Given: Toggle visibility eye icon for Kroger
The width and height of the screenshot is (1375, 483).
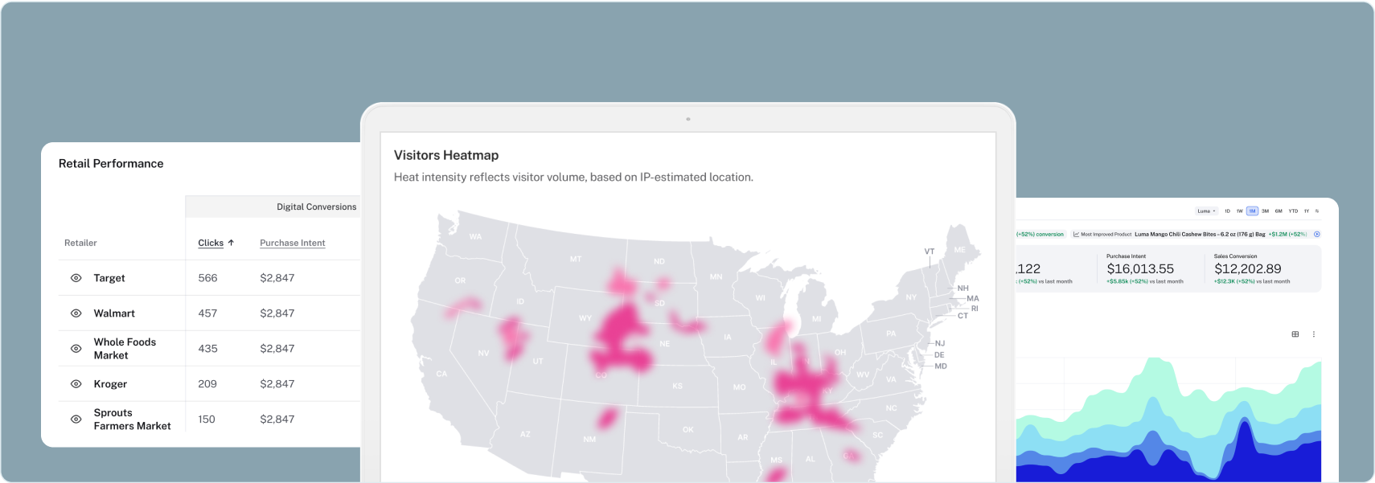Looking at the screenshot, I should click(76, 384).
